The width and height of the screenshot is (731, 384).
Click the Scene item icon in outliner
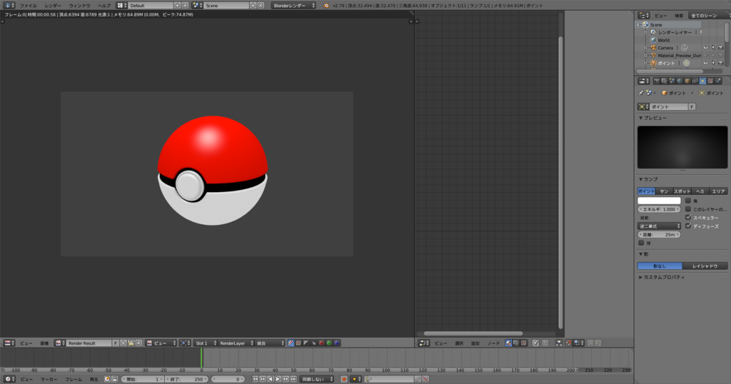point(645,24)
